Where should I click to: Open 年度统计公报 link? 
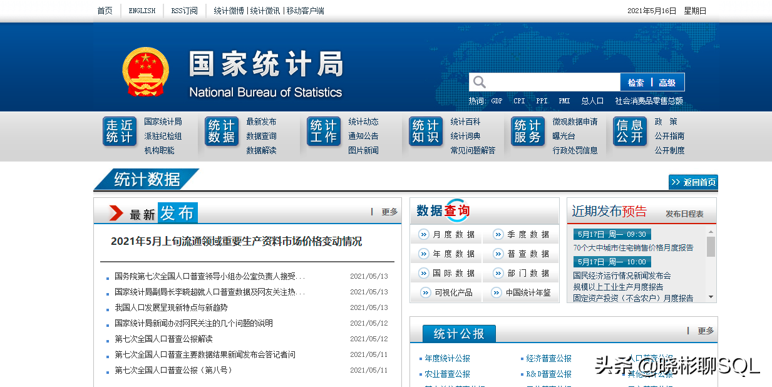(448, 359)
